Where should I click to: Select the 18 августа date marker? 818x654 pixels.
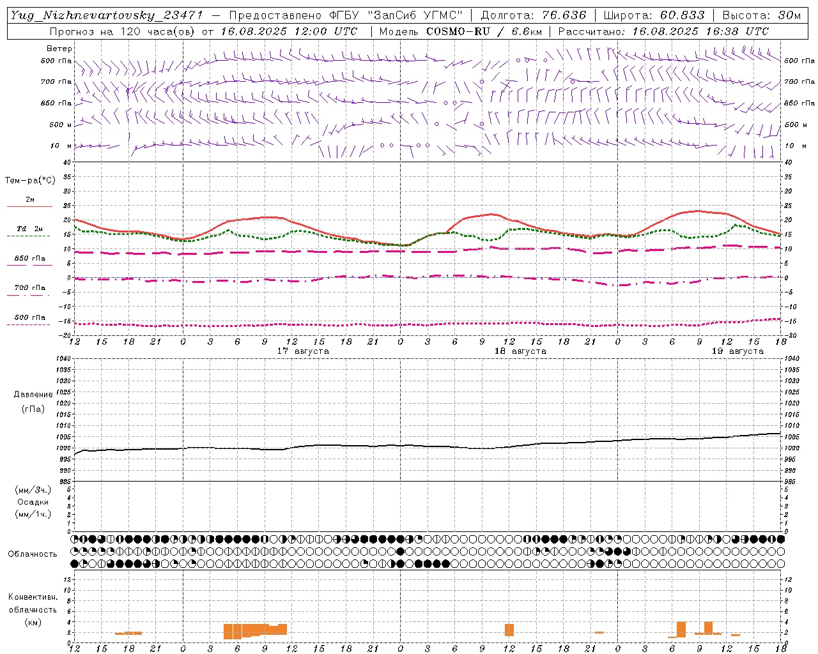(520, 351)
